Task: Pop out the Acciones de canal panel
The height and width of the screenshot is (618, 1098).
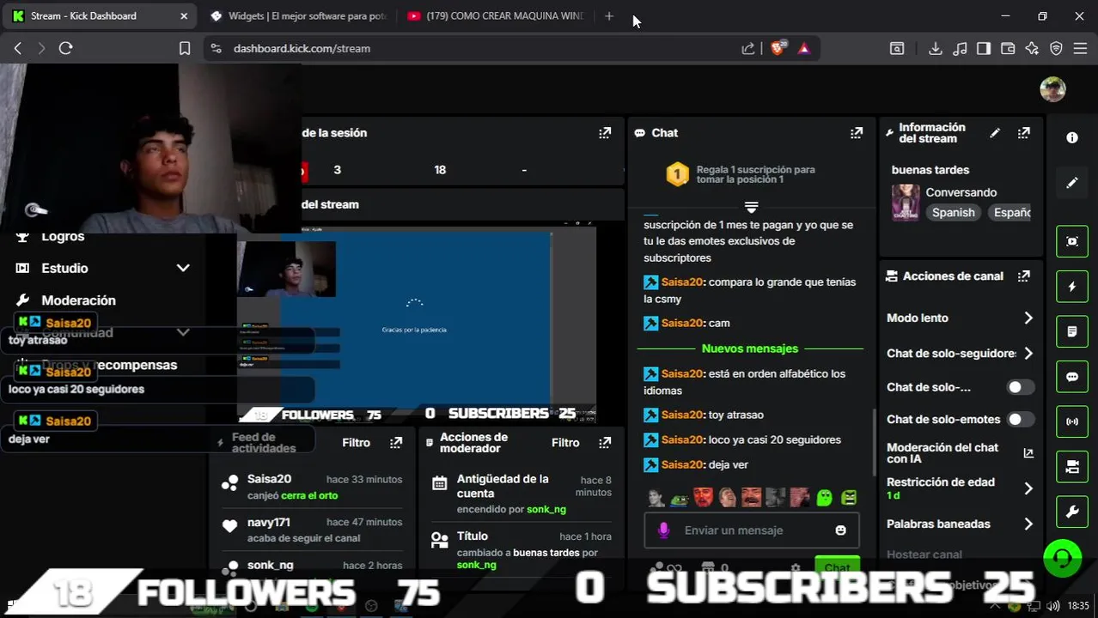Action: (x=1023, y=276)
